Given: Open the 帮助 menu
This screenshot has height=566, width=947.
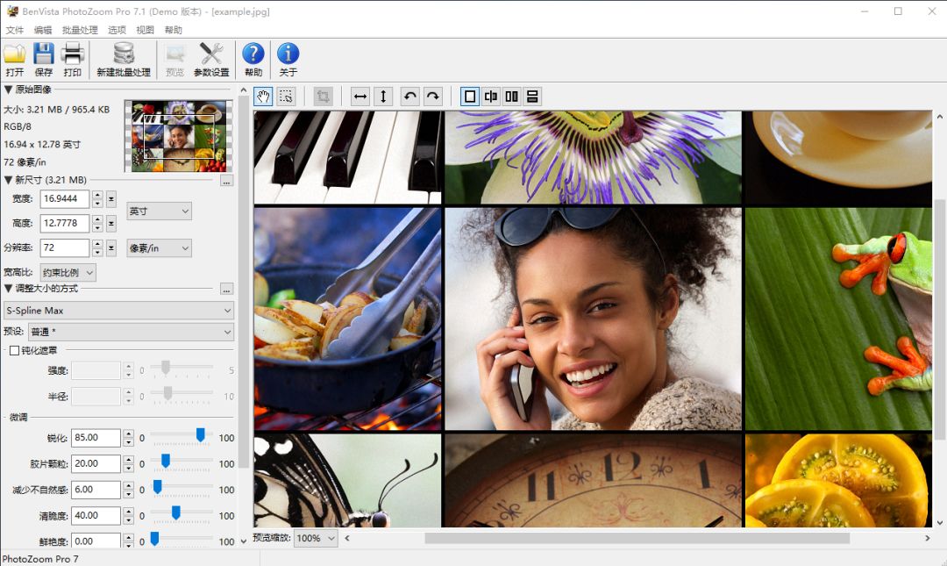Looking at the screenshot, I should pos(174,30).
